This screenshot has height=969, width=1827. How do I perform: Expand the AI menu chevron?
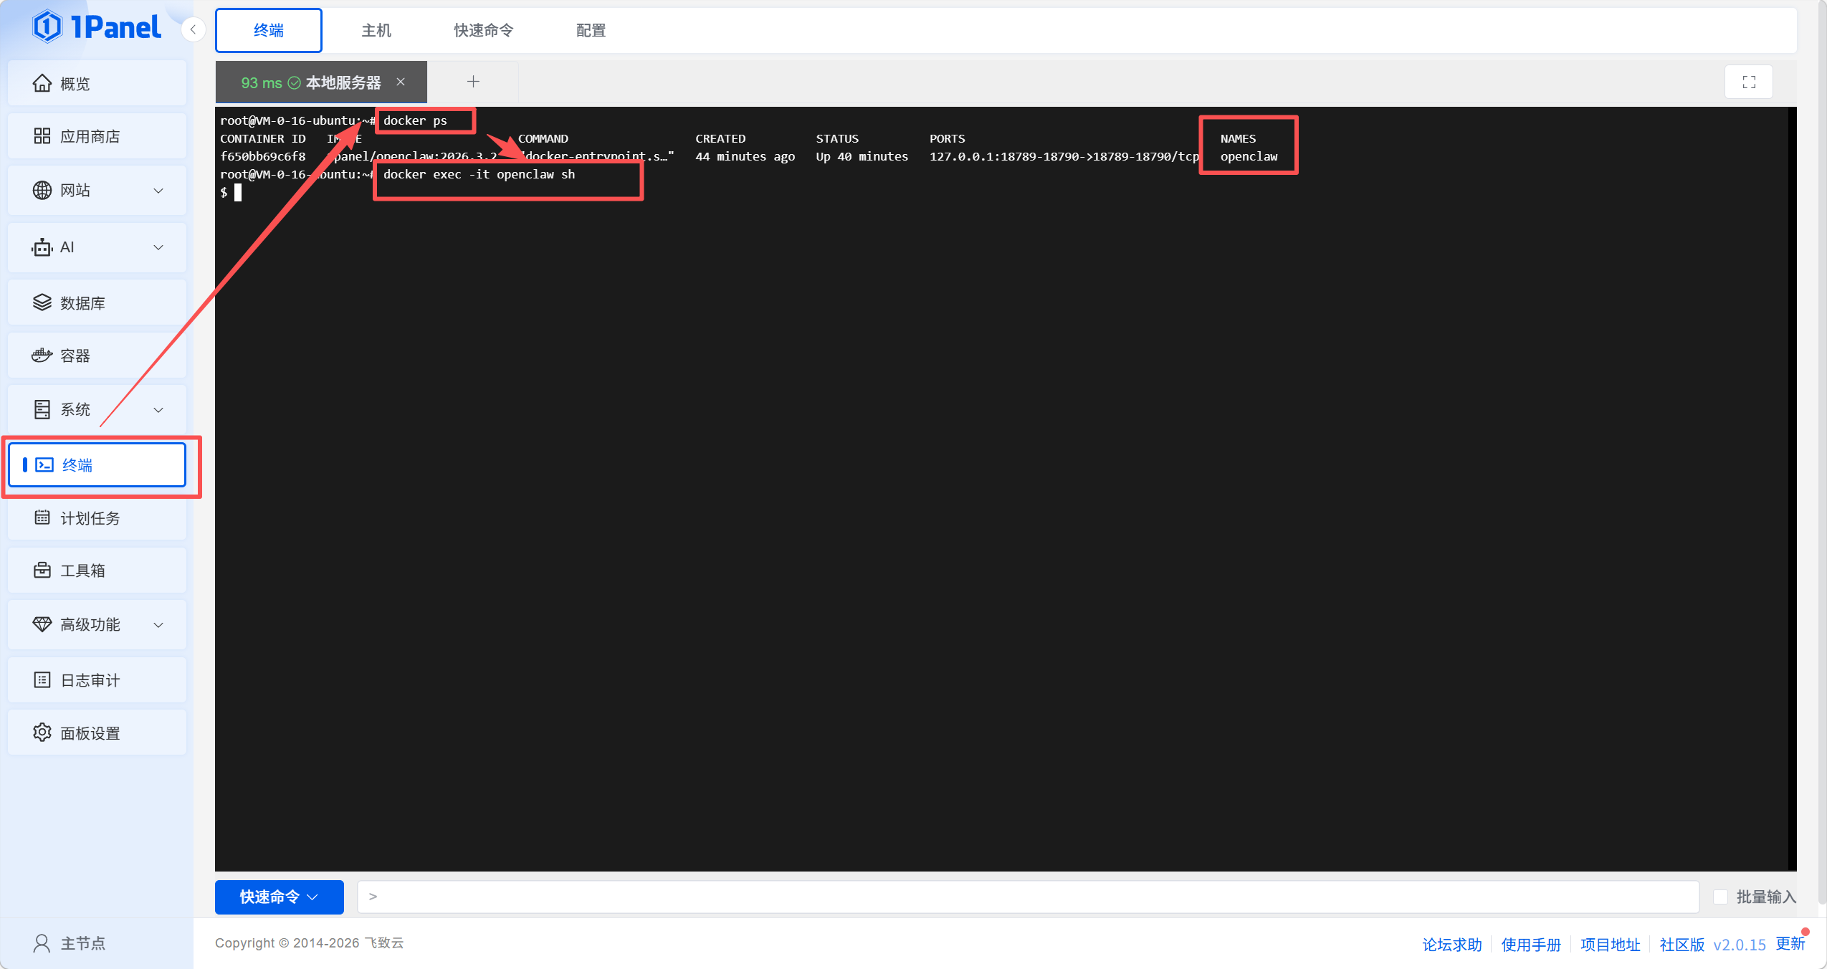coord(158,247)
